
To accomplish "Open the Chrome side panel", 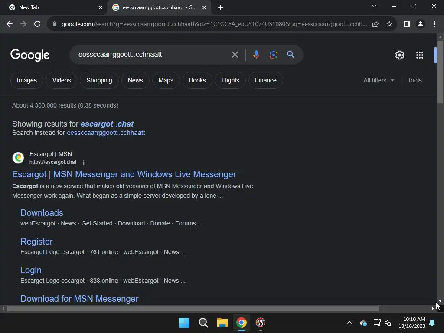I will (407, 24).
